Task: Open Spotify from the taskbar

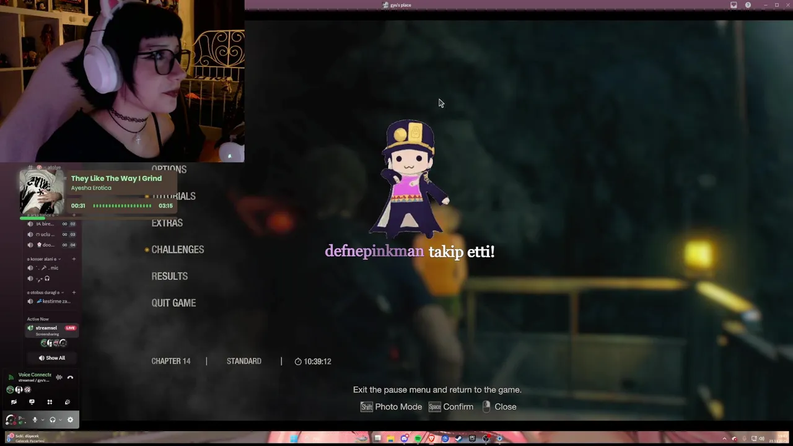Action: (418, 439)
